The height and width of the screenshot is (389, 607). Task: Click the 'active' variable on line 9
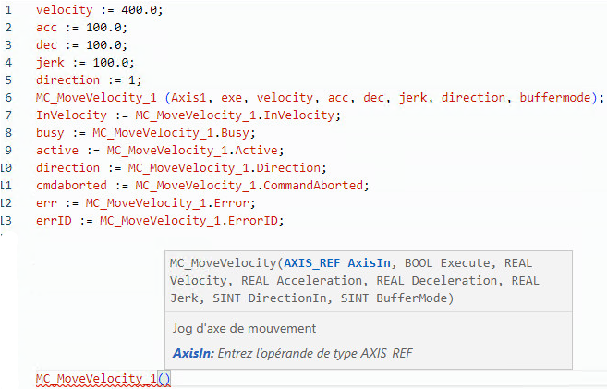57,151
